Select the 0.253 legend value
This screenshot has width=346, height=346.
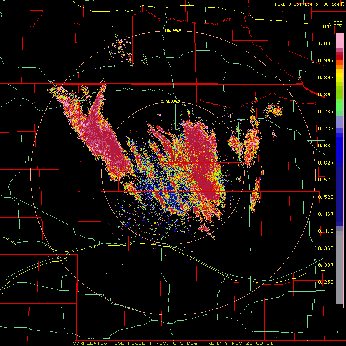(x=326, y=282)
